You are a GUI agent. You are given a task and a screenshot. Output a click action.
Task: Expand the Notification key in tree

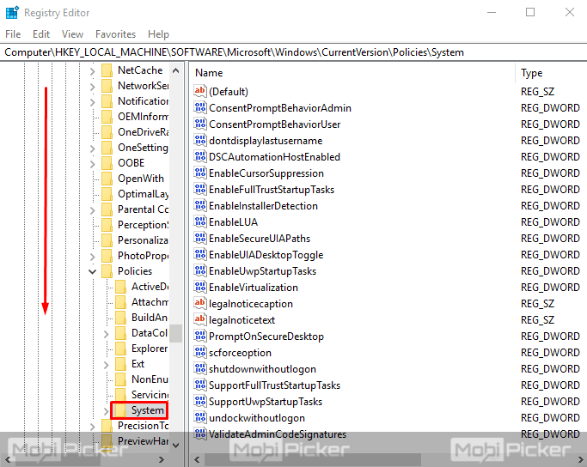(x=93, y=101)
